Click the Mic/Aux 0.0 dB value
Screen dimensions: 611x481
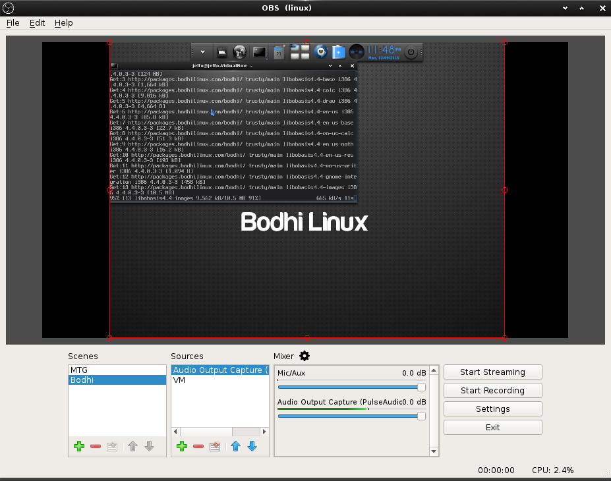point(414,373)
